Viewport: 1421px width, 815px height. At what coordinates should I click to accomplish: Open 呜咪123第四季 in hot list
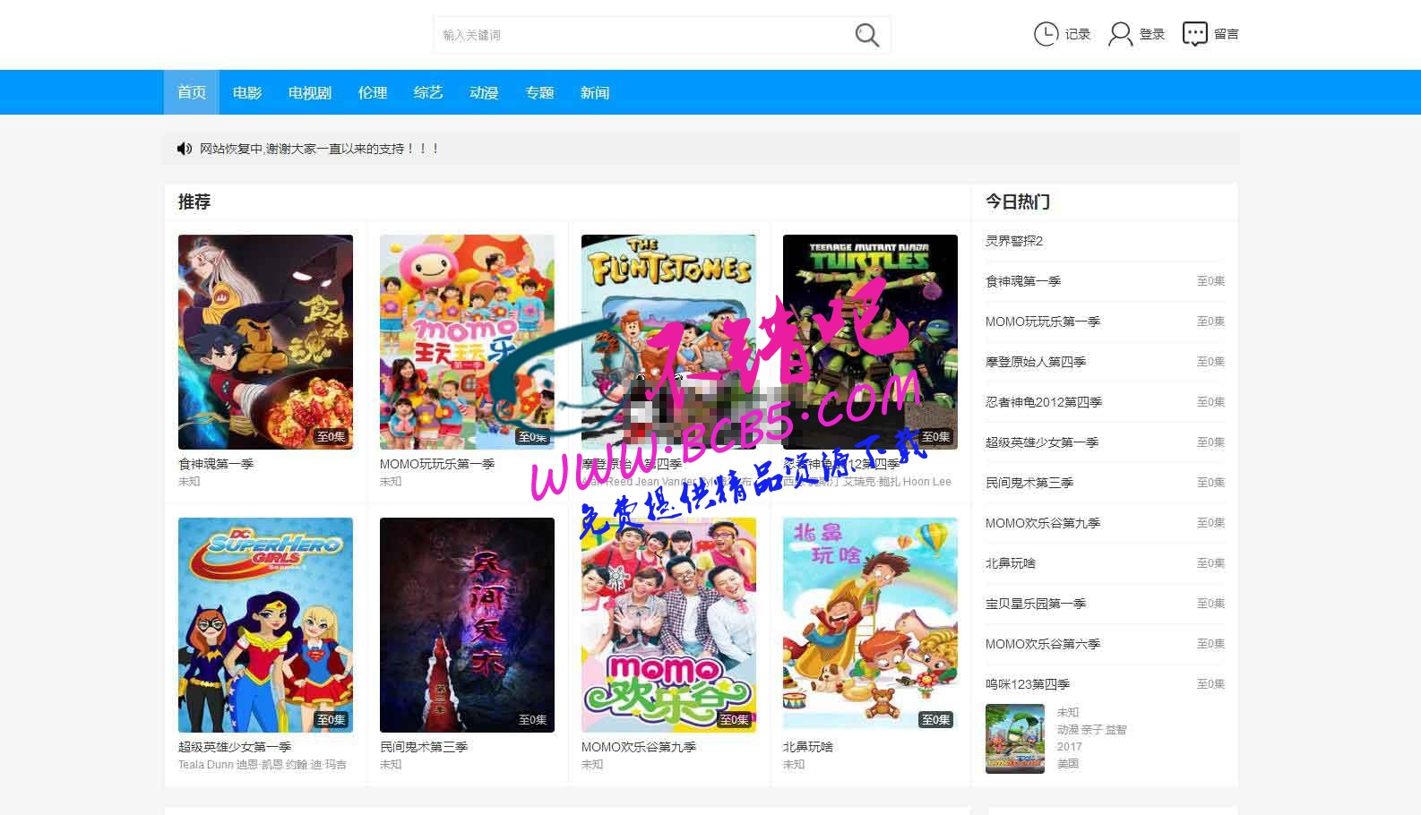pos(1028,684)
